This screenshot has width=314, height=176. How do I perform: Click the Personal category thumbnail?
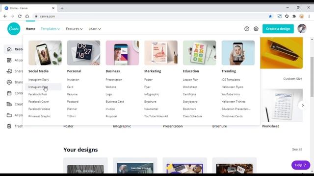click(x=83, y=53)
